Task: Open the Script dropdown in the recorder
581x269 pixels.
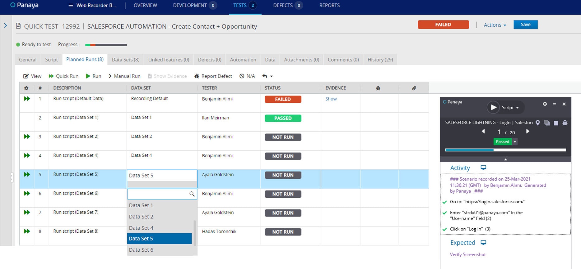Action: [510, 108]
